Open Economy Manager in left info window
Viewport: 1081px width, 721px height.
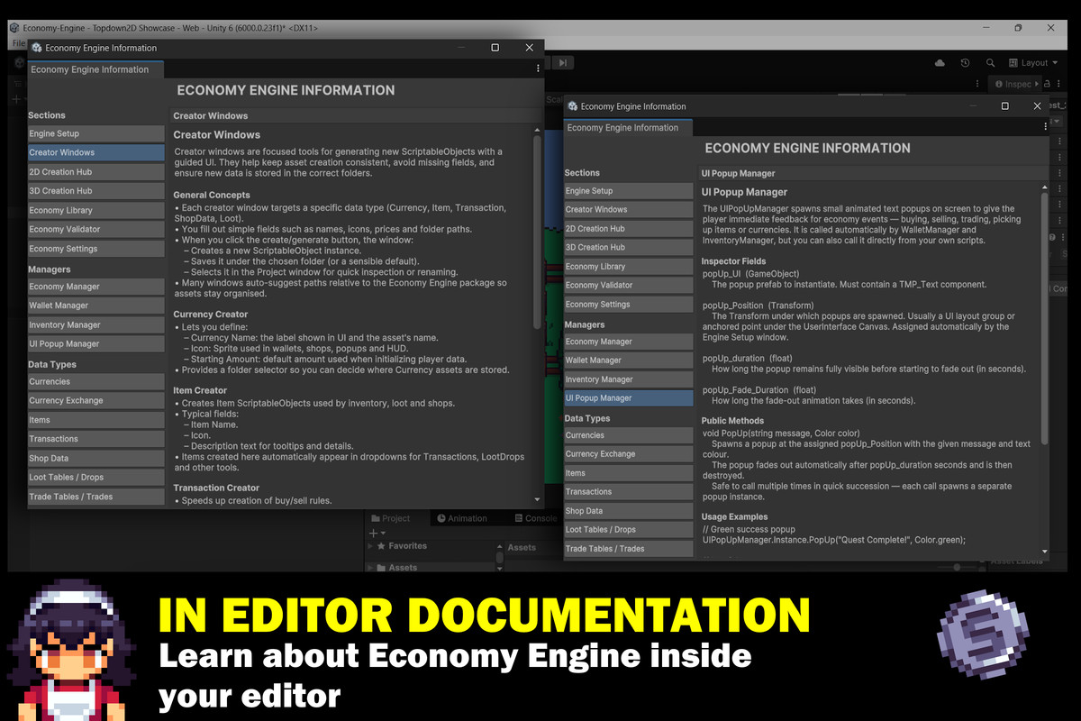click(x=96, y=287)
